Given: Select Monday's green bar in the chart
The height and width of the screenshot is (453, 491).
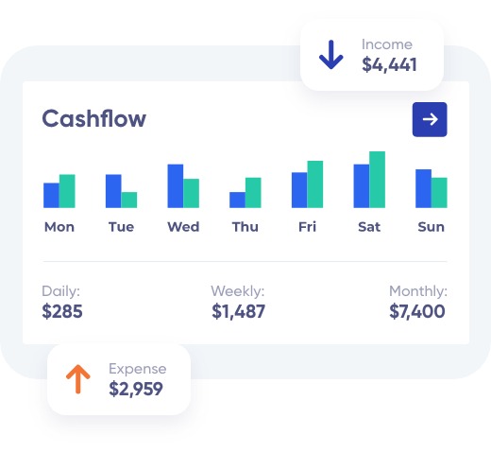Looking at the screenshot, I should 67,191.
